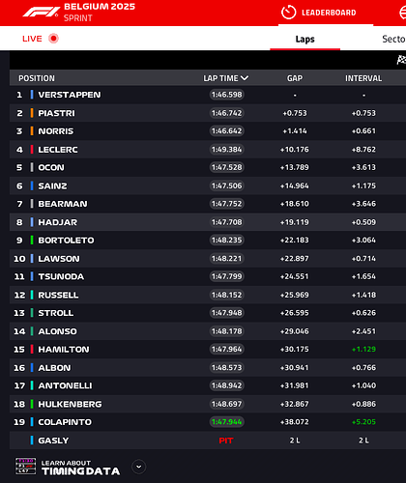Screen dimensions: 406x483
Task: Click Colapinto's green lap time badge
Action: pyautogui.click(x=226, y=422)
